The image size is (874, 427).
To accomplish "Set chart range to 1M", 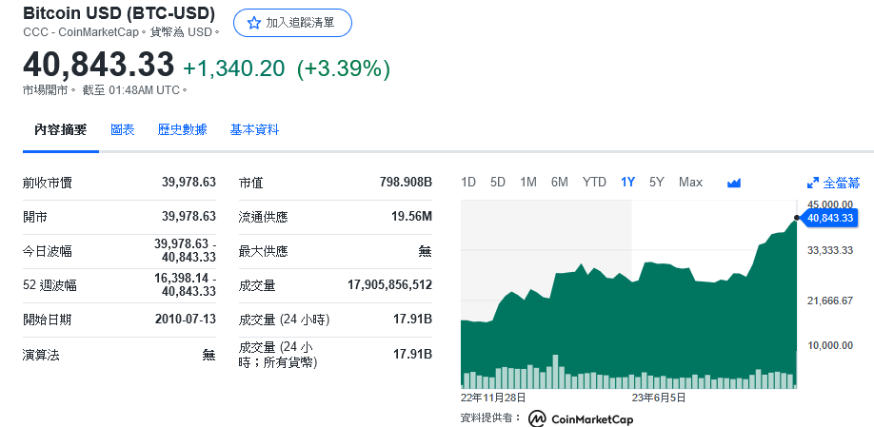I will pyautogui.click(x=527, y=182).
